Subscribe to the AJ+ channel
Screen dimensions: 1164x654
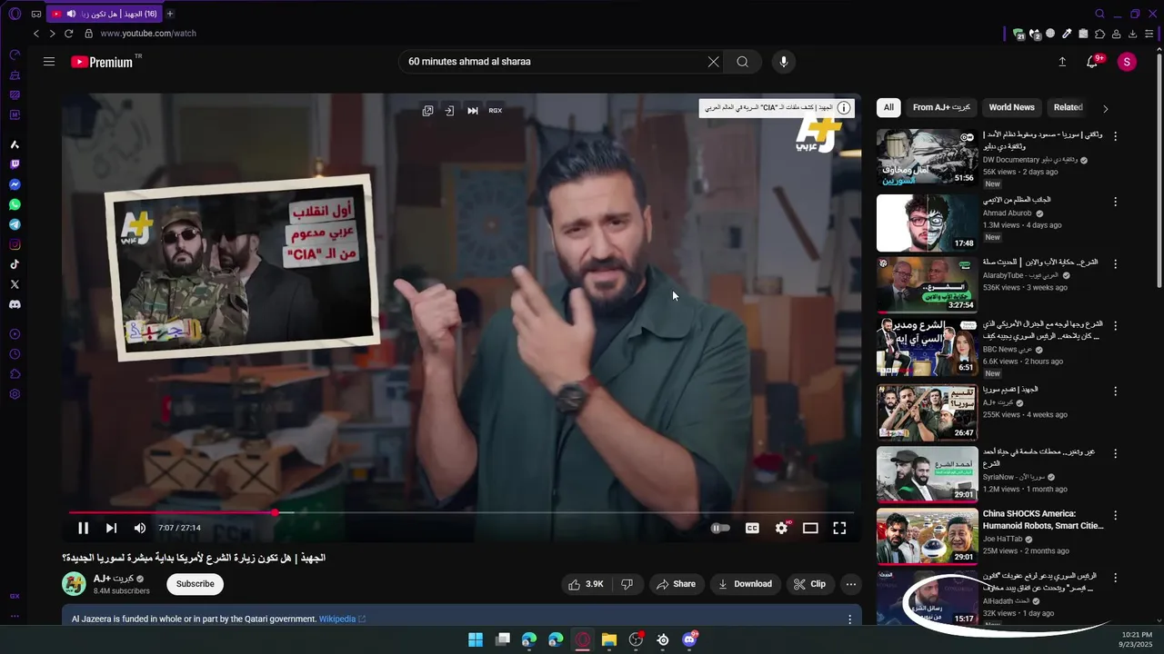click(195, 584)
